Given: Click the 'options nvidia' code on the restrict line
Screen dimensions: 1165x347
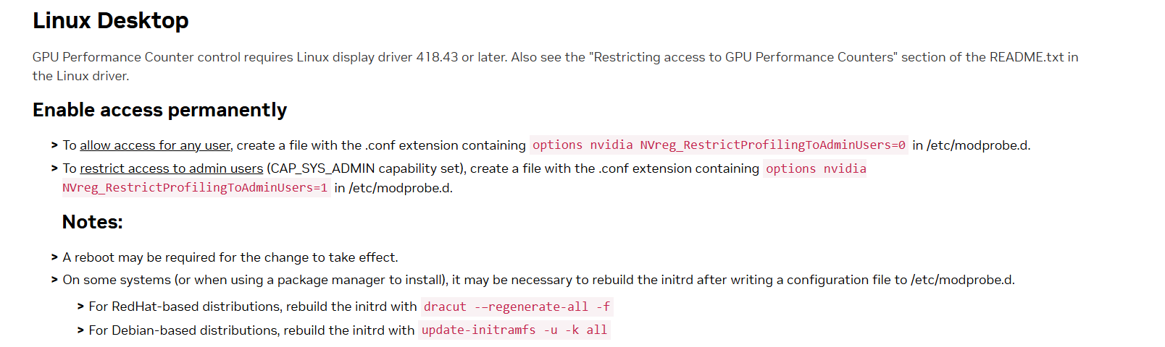Looking at the screenshot, I should coord(816,168).
